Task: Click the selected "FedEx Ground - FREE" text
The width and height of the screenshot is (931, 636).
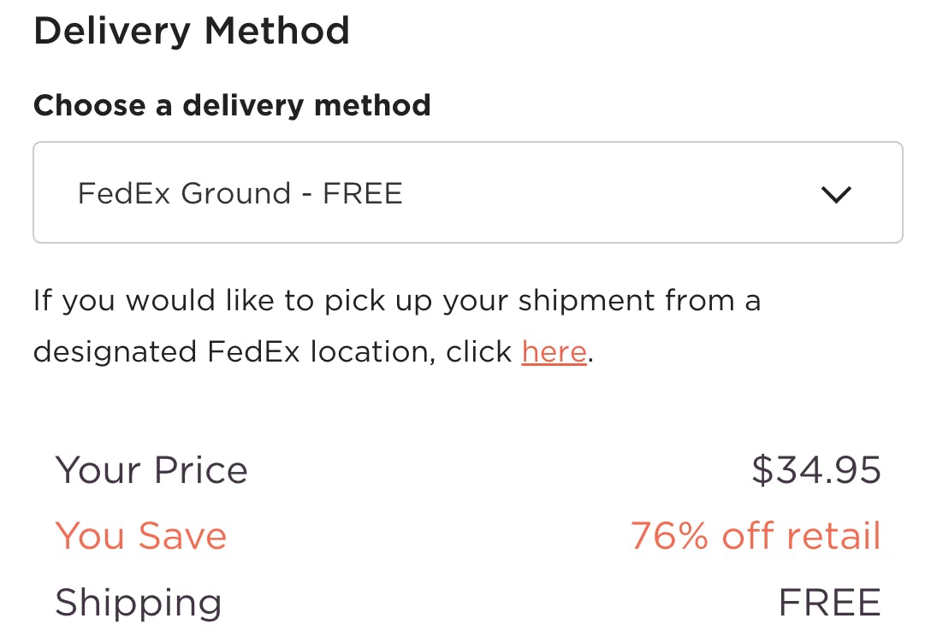Action: tap(240, 193)
